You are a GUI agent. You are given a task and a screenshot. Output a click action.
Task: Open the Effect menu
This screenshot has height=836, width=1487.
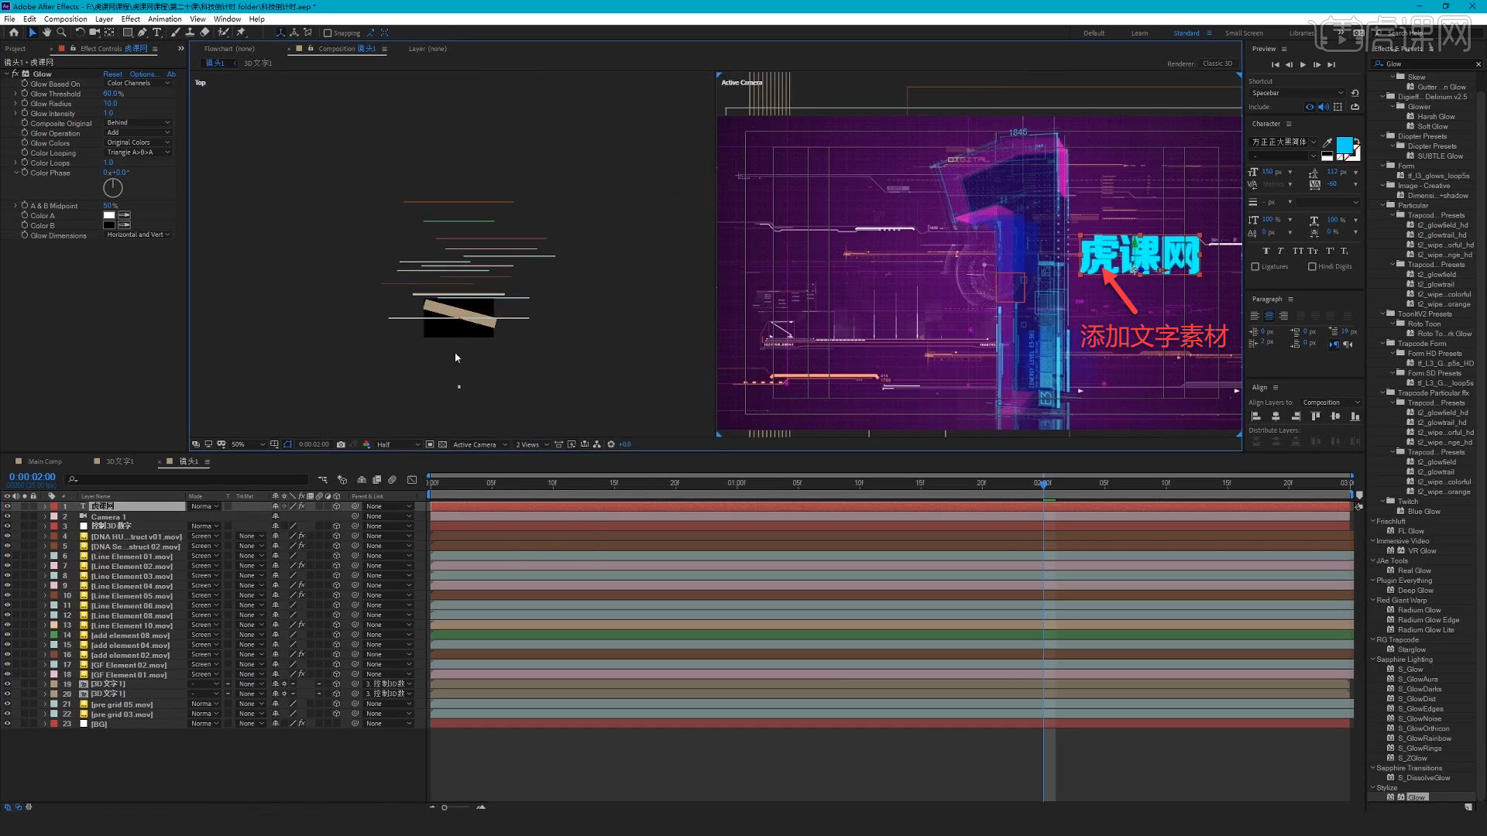pyautogui.click(x=131, y=19)
